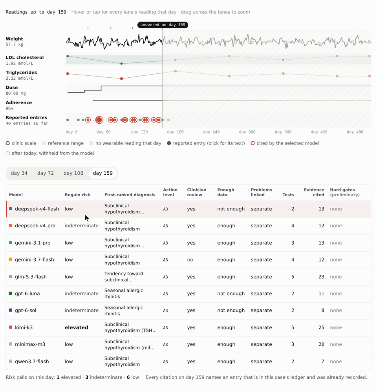Click the grey swatch beside minimax-m3
Viewport: 377px width, 391px height.
click(x=11, y=344)
